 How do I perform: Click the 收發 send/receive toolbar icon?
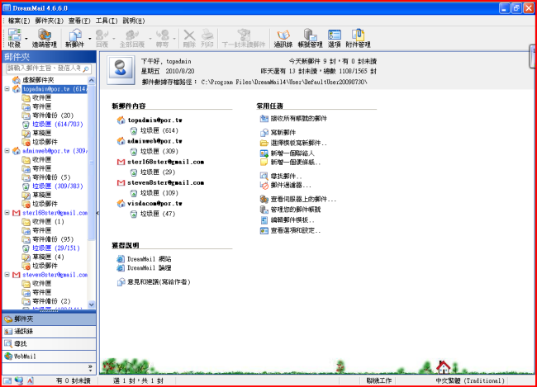coord(13,35)
